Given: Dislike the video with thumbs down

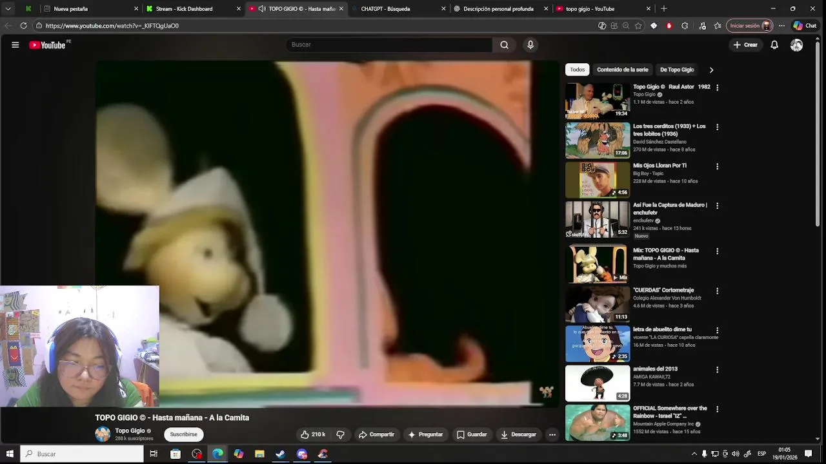Looking at the screenshot, I should (x=341, y=435).
